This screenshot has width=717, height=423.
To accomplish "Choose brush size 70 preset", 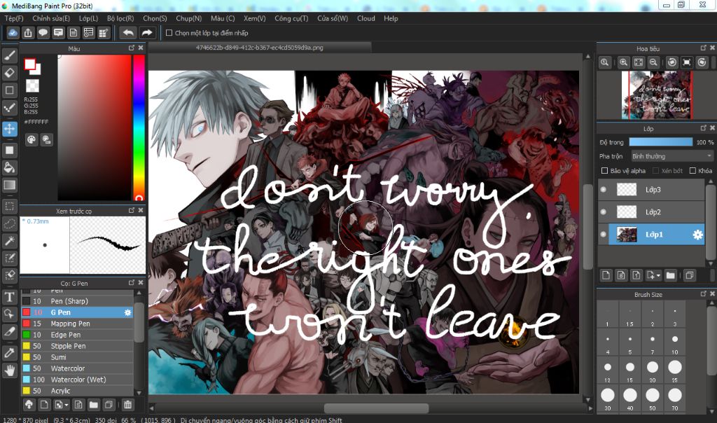I will coord(675,398).
